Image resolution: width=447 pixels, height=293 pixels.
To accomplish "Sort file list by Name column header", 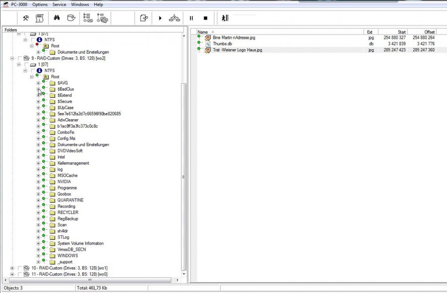I will click(x=203, y=32).
